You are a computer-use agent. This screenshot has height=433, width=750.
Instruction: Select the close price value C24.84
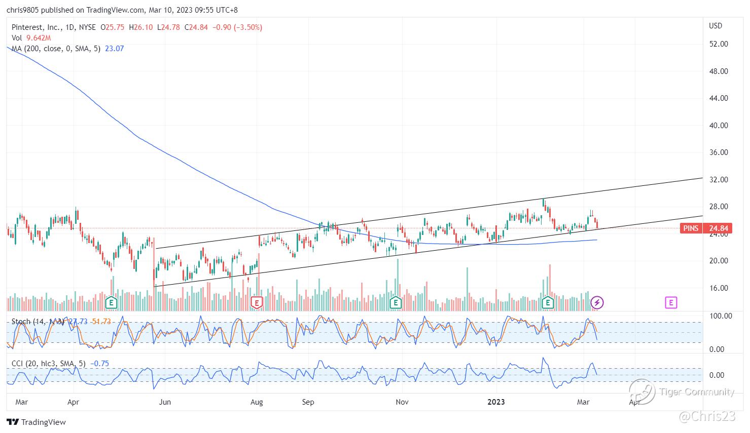[x=196, y=27]
